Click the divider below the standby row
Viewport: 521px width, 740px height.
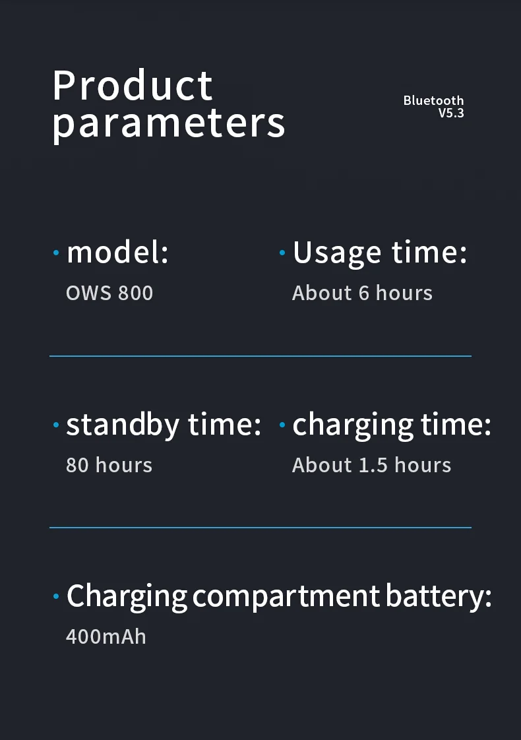[260, 528]
